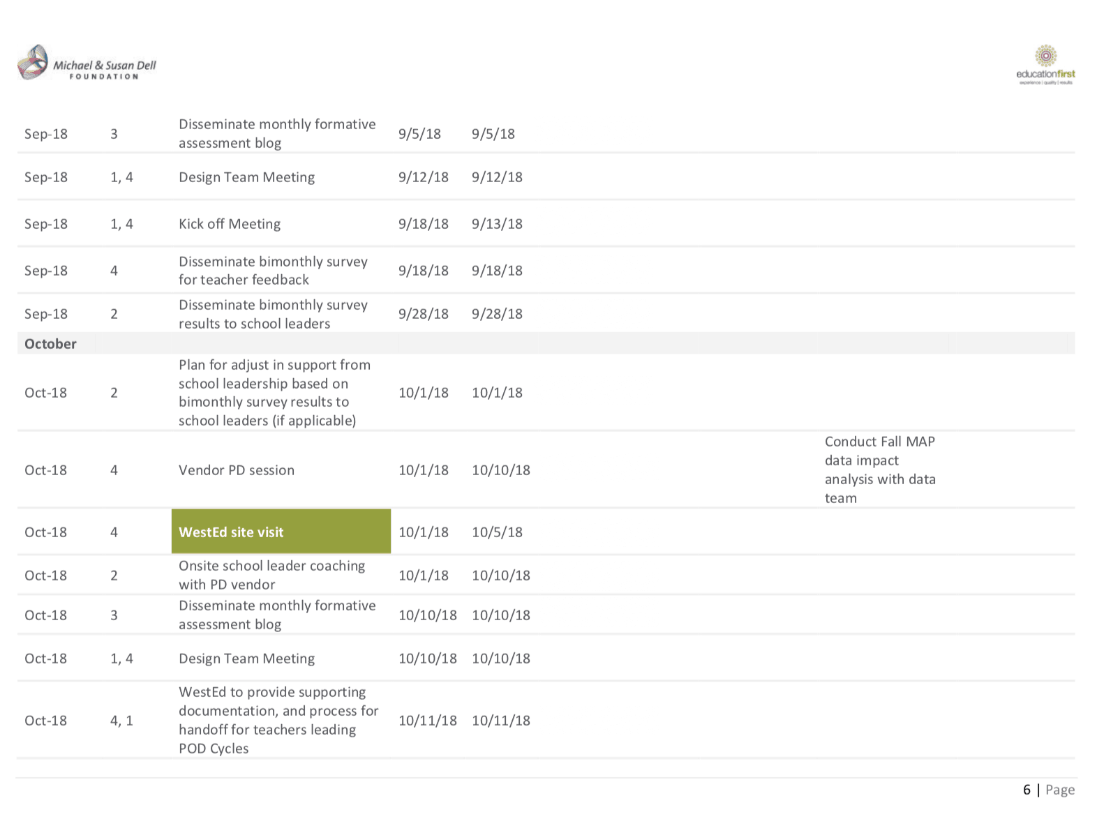Select 'Oct-18' in the 'Plan for adjust in support' row
This screenshot has height=819, width=1097.
click(x=46, y=393)
